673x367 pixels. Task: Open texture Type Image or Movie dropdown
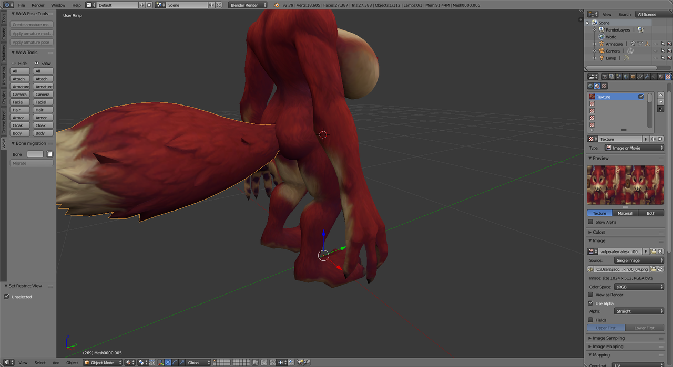point(635,148)
